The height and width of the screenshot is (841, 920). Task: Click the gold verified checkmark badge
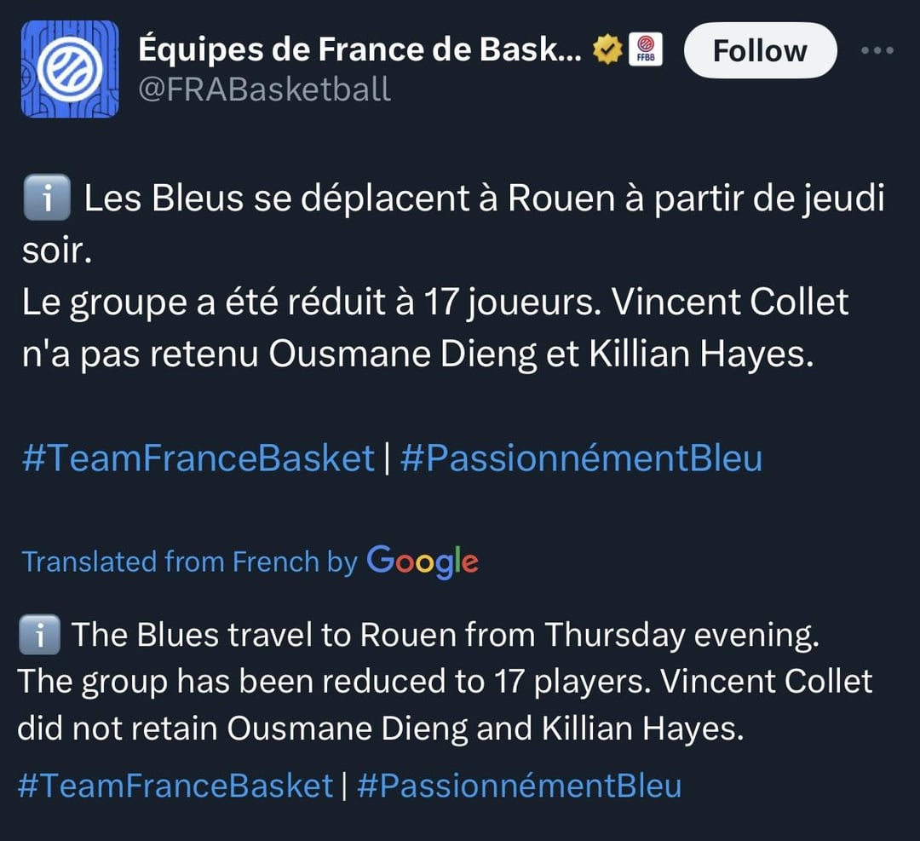607,51
